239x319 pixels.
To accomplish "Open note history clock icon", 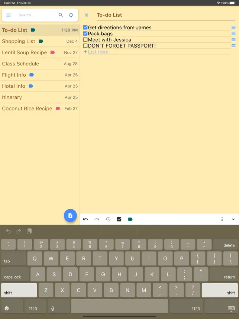I will click(x=108, y=219).
